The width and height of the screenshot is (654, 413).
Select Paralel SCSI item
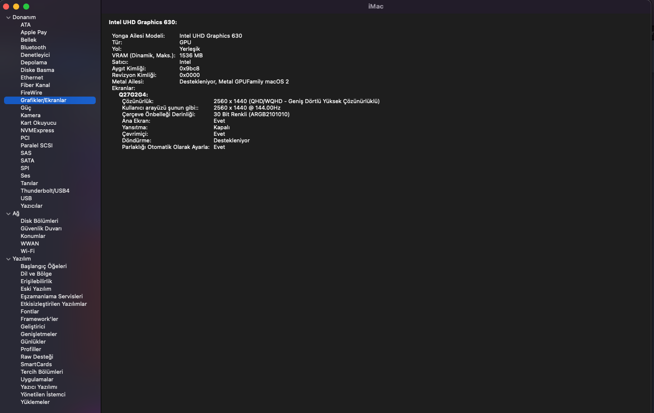point(37,145)
